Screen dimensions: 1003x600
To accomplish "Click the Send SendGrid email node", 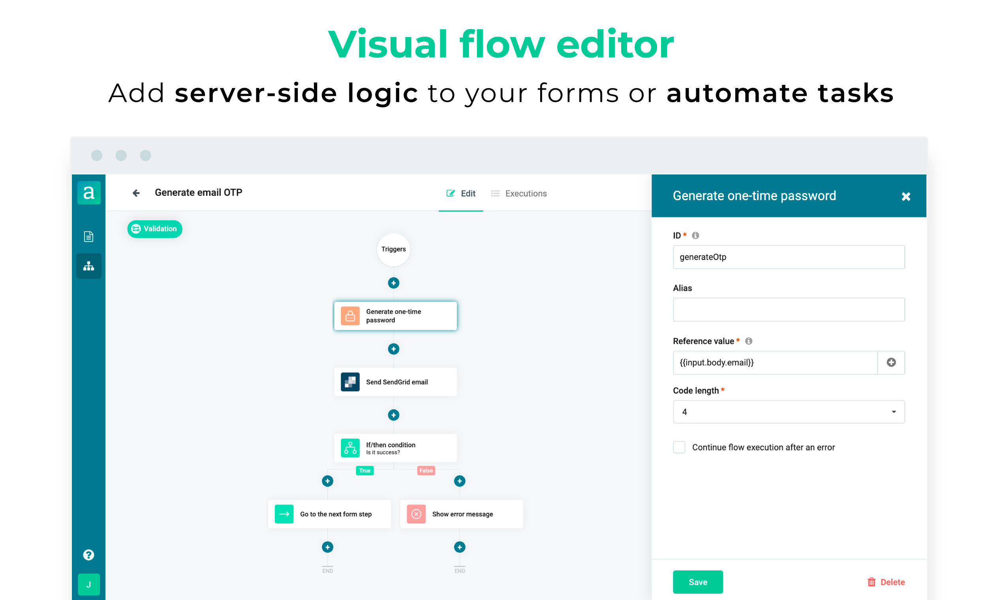I will tap(395, 382).
